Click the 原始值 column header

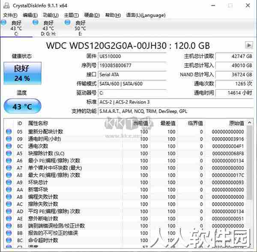point(236,123)
